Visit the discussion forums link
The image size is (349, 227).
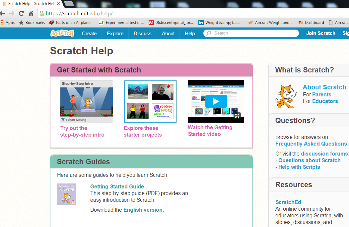(x=325, y=154)
